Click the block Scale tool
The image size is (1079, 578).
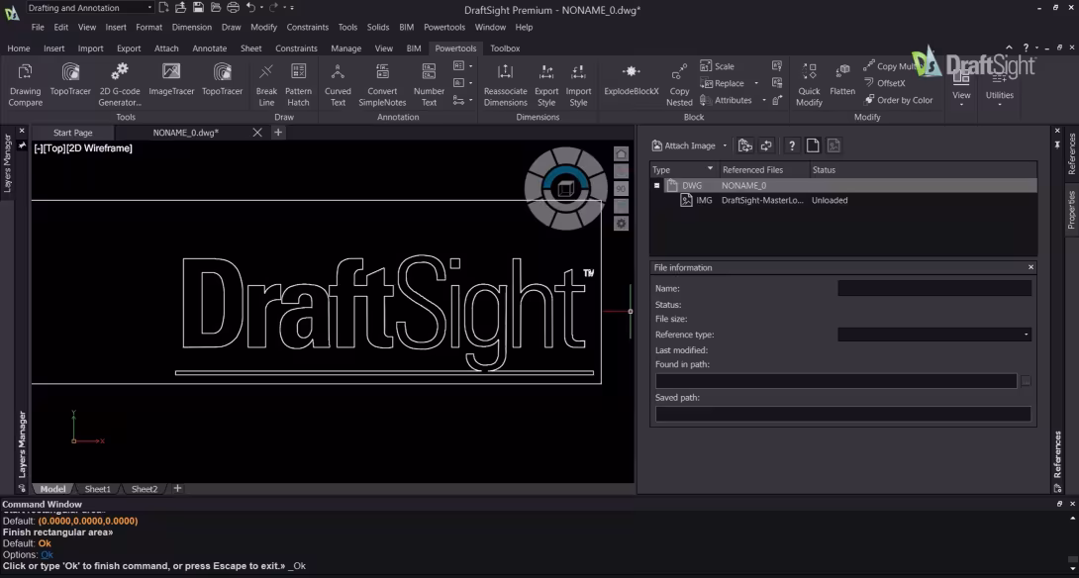[717, 66]
